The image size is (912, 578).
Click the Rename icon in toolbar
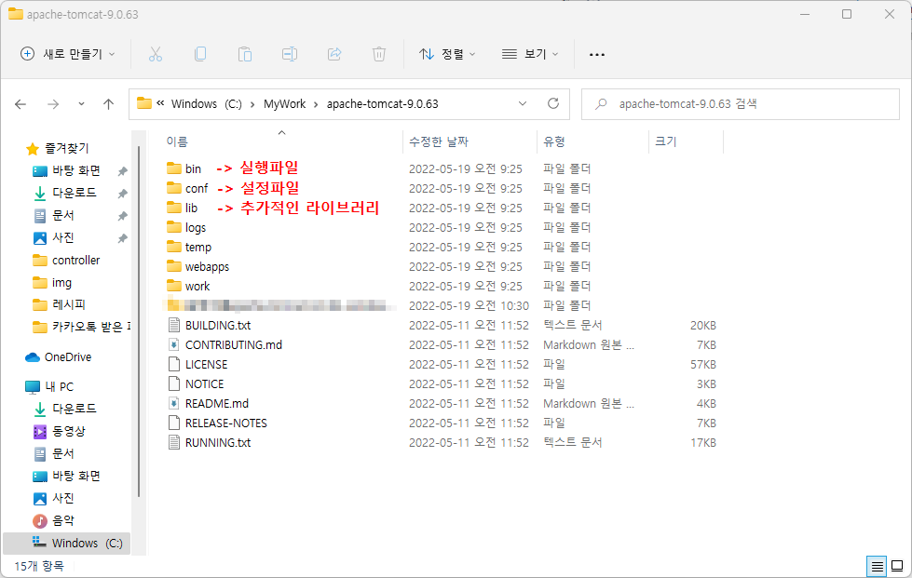pyautogui.click(x=290, y=54)
